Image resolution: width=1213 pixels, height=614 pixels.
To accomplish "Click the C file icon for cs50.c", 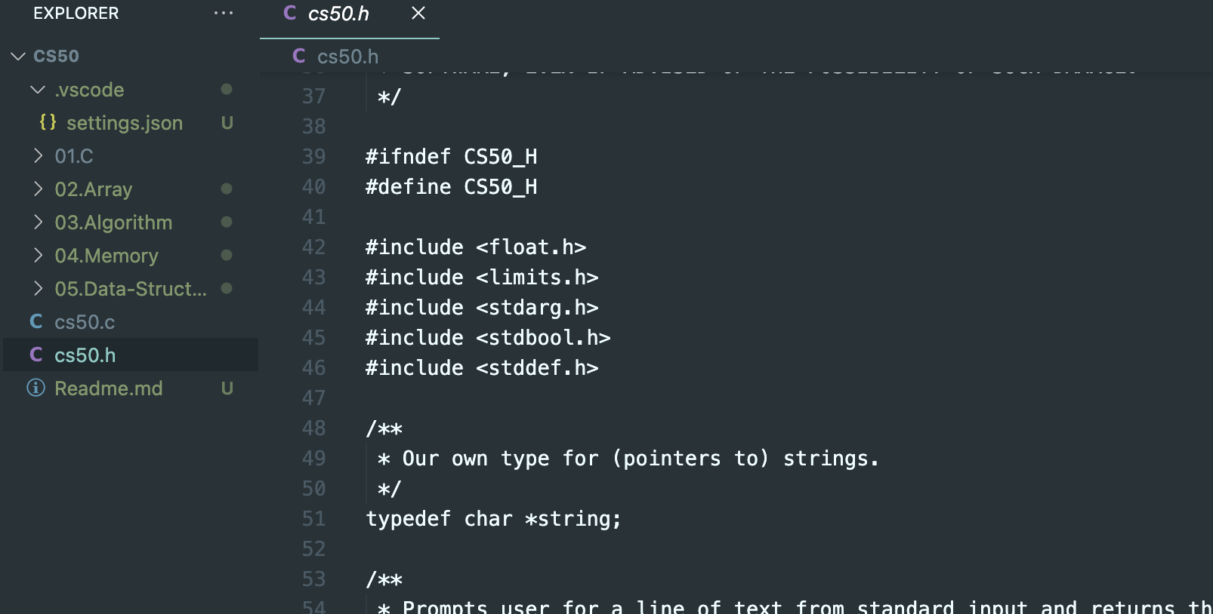I will pyautogui.click(x=35, y=321).
